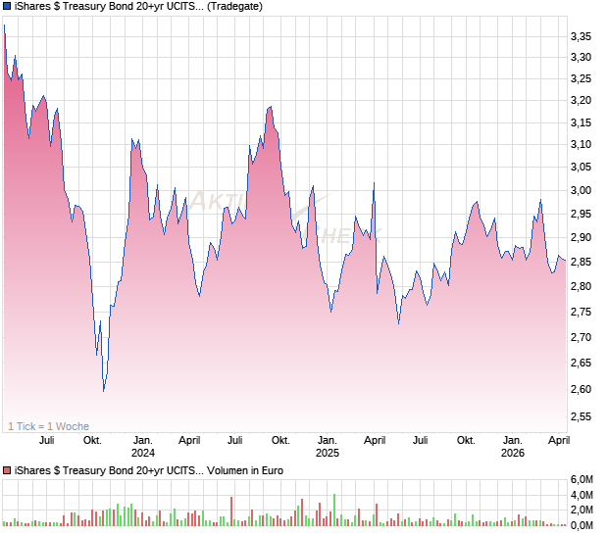Click the highest price peak at chart start
This screenshot has height=535, width=608.
click(x=4, y=27)
